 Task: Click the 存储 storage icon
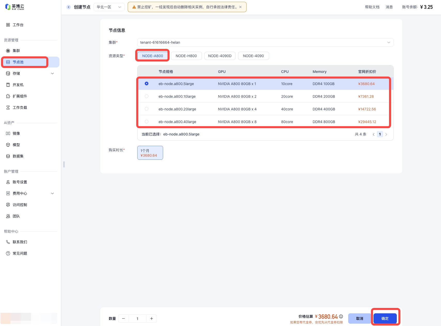pyautogui.click(x=8, y=73)
